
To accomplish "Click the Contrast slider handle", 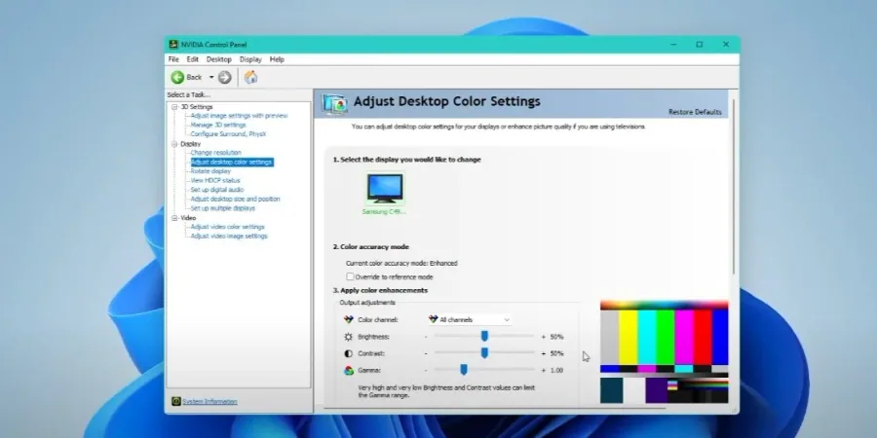I will click(x=484, y=353).
